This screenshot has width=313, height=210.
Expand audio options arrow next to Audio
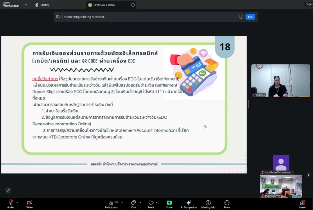coord(17,203)
